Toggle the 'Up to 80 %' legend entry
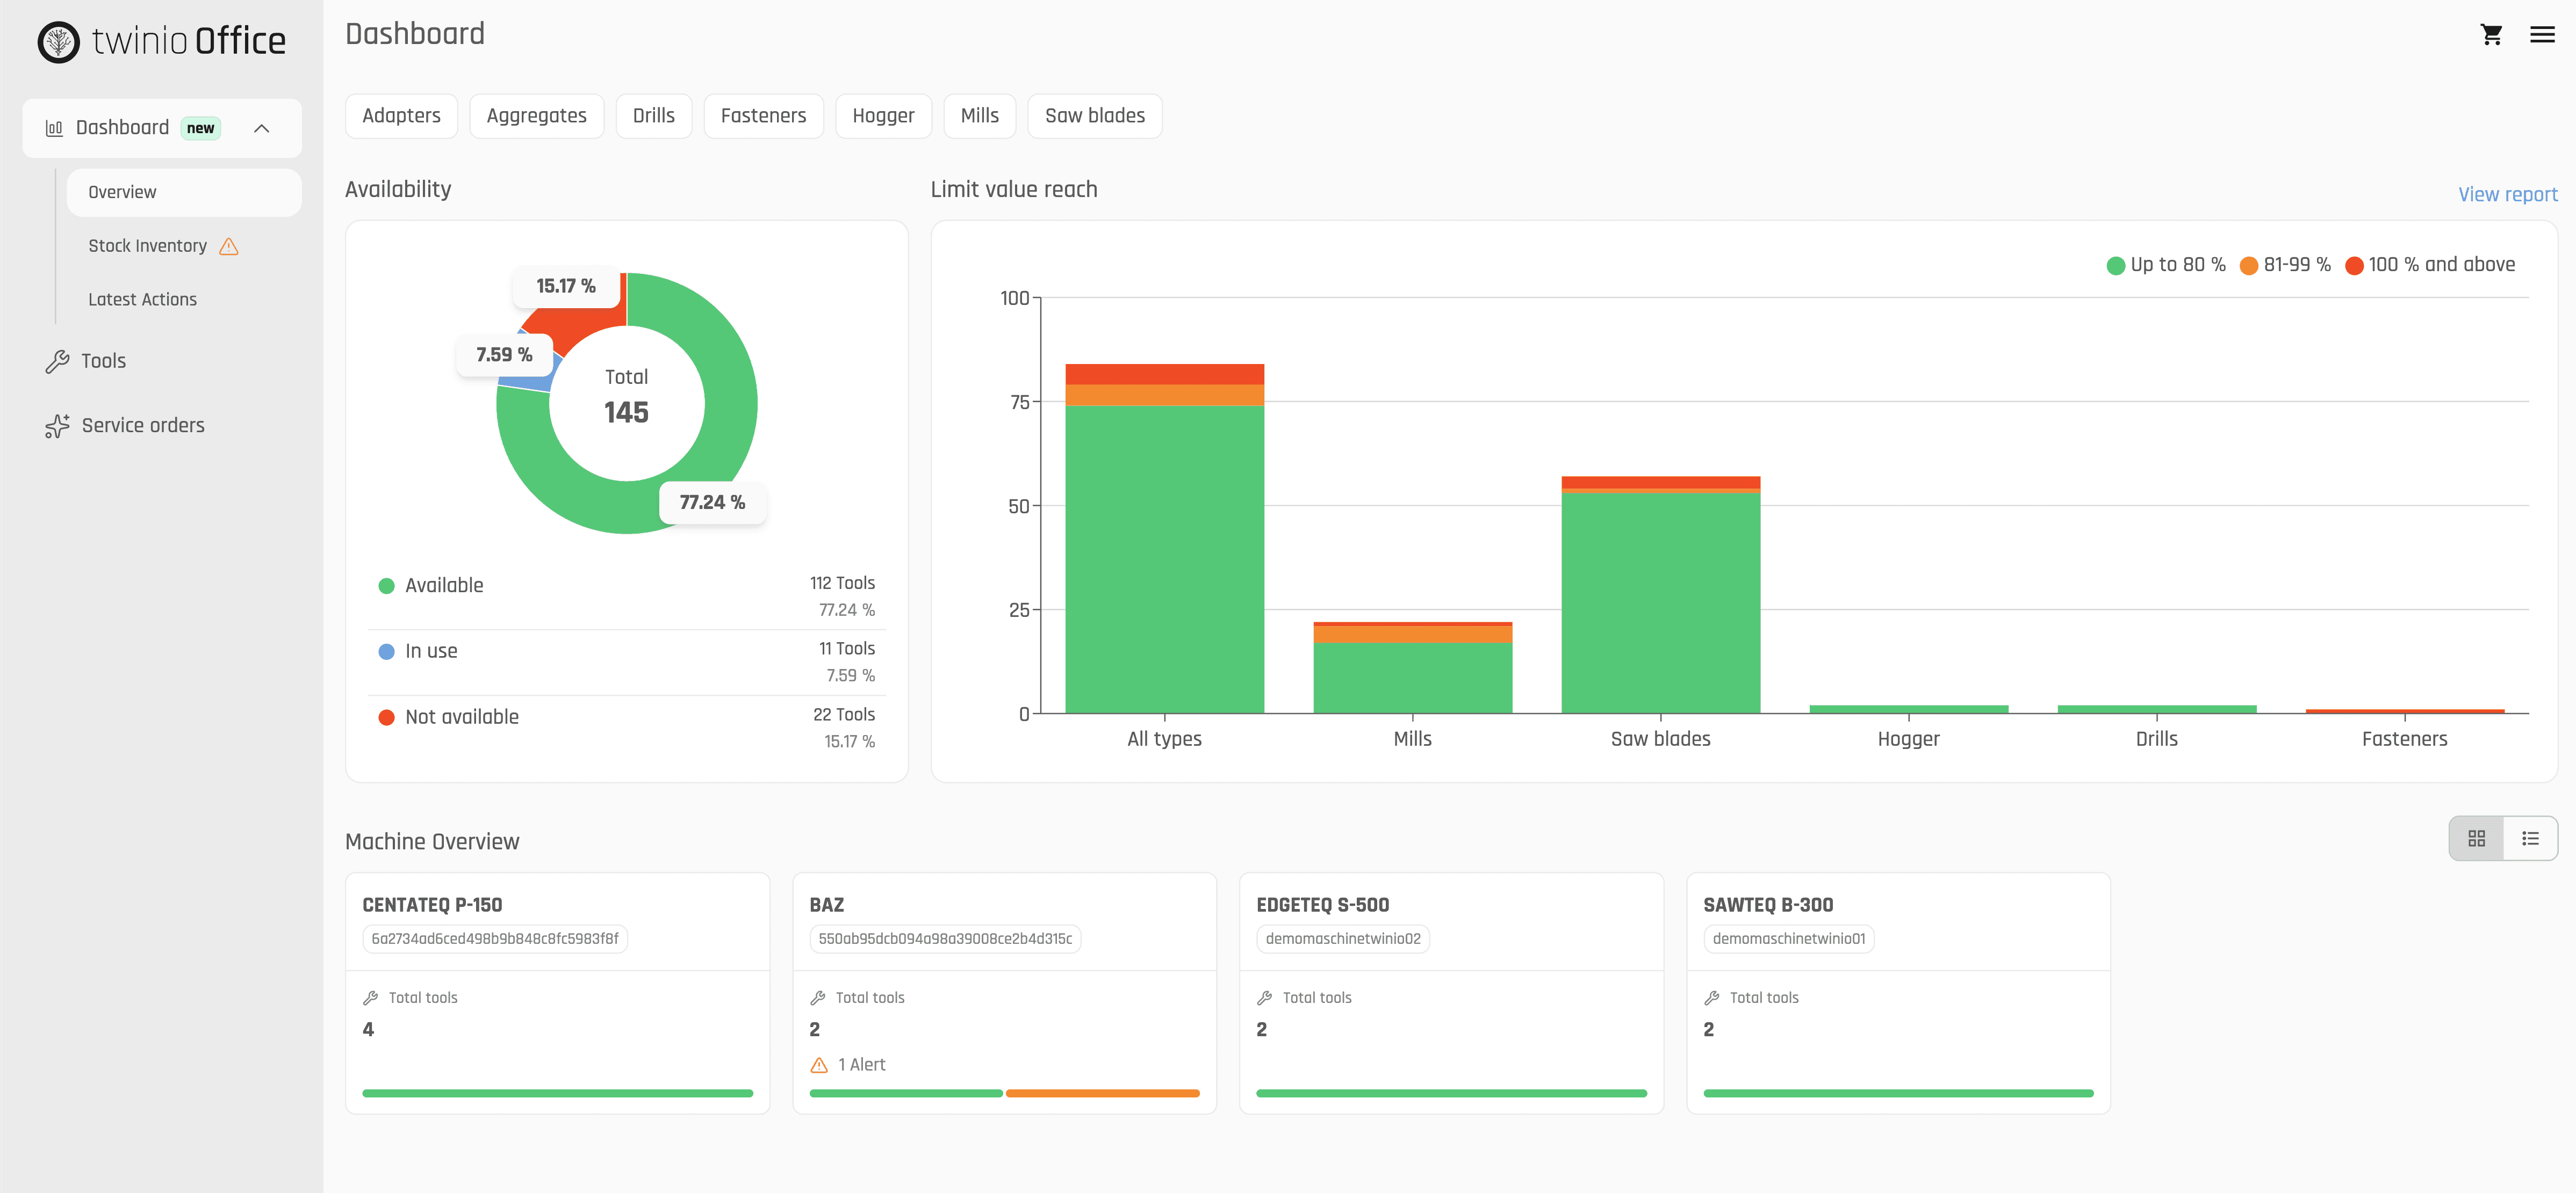 2166,265
